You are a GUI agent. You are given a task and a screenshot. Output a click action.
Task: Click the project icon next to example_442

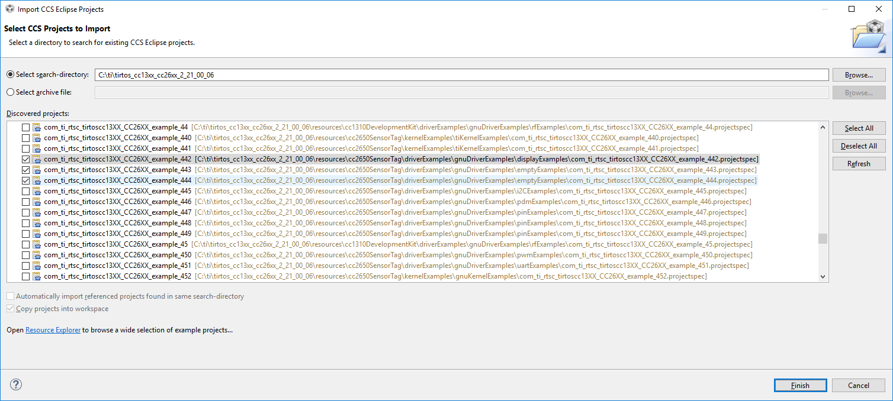point(36,159)
